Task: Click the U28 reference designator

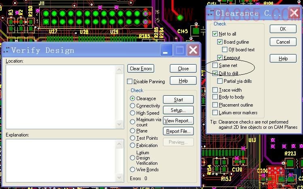Action: coord(84,31)
